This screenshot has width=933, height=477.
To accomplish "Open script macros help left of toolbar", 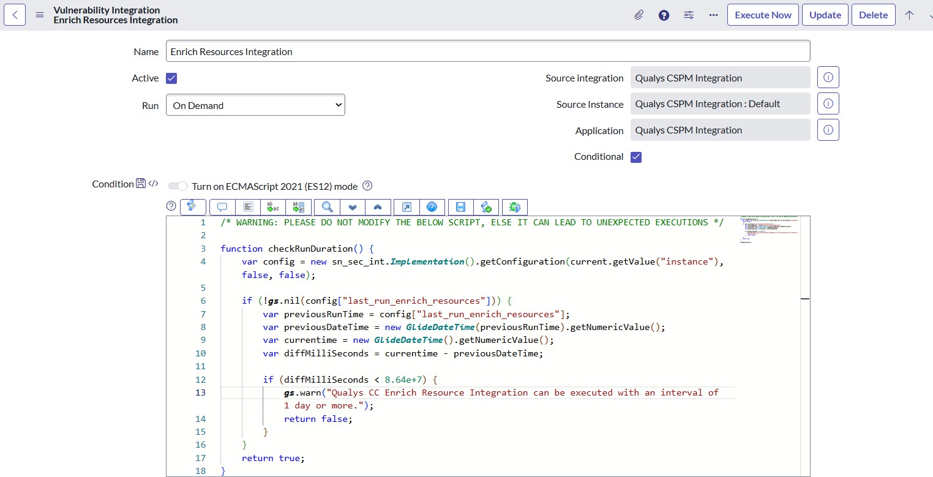I will [x=171, y=206].
